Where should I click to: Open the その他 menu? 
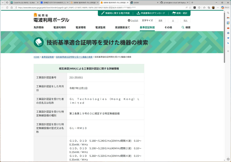[168, 27]
